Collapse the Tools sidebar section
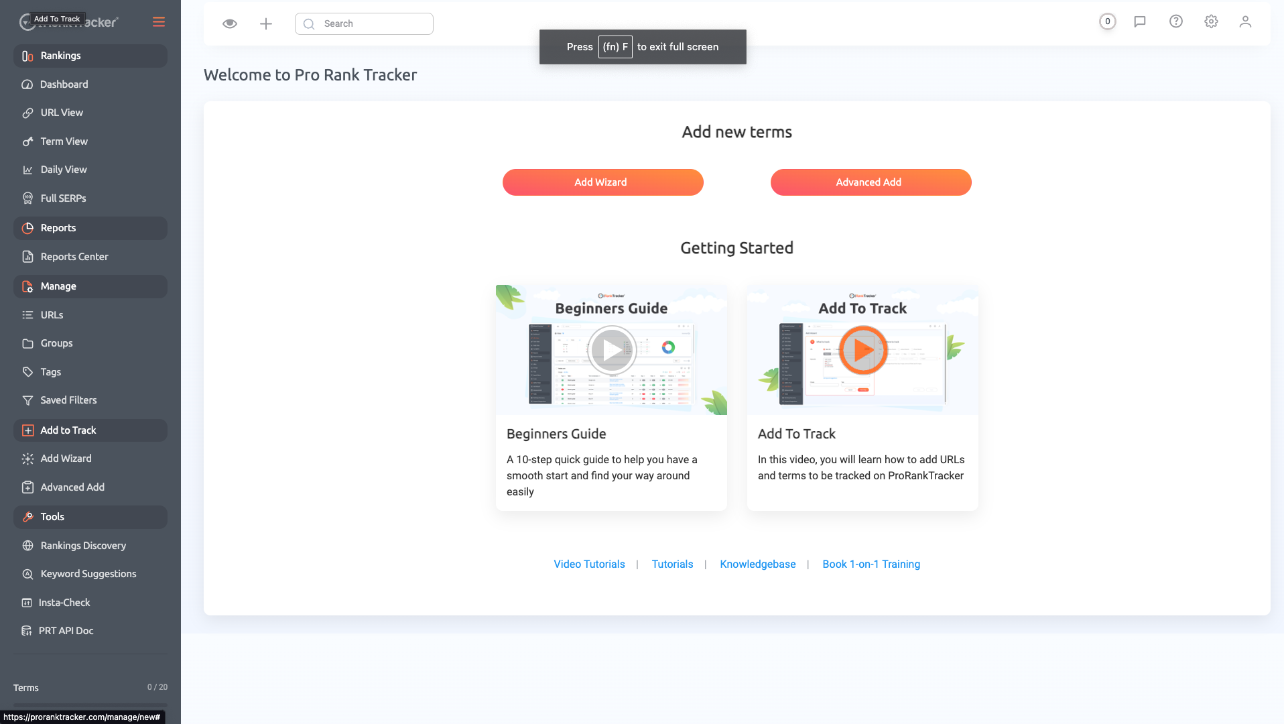 pos(90,517)
